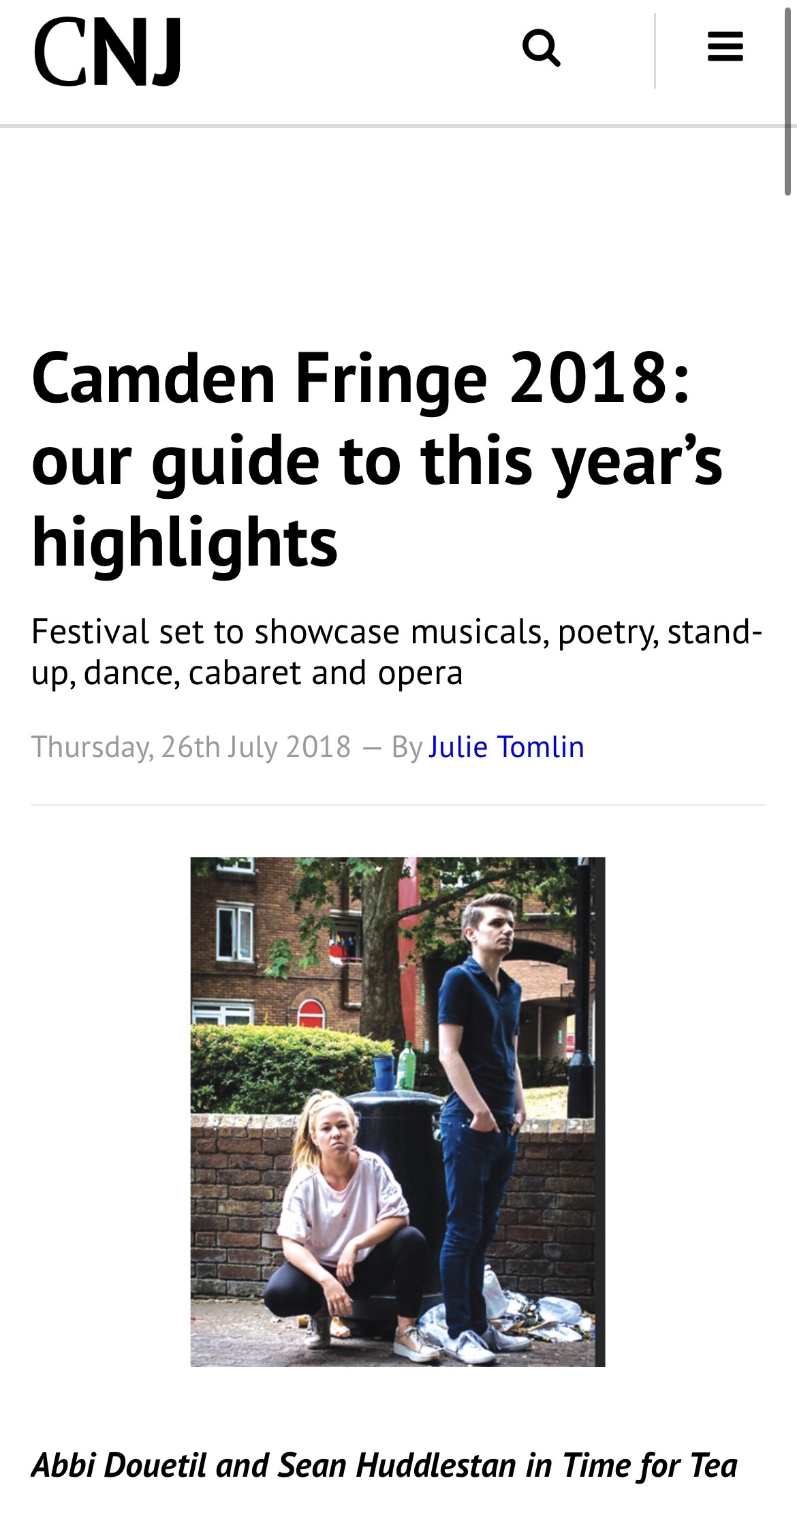Go to the CNJ home logo
Viewport: 797px width, 1519px height.
coord(108,52)
